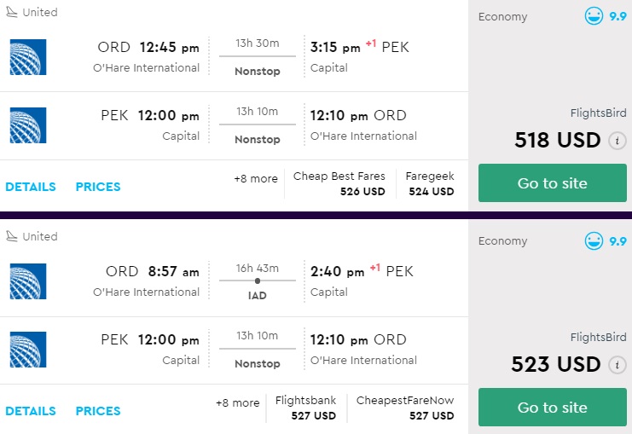Viewport: 632px width, 434px height.
Task: Click airplane icon next to first United label
Action: click(x=12, y=12)
